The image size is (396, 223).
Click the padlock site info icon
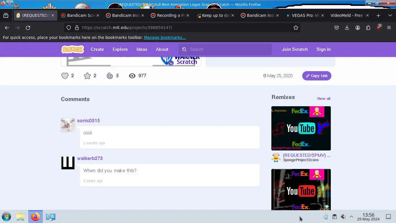[77, 28]
